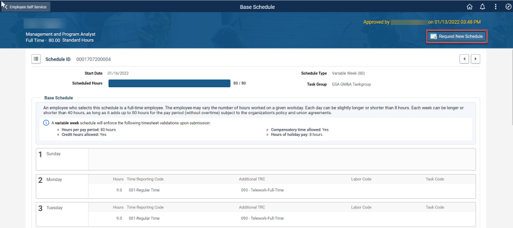Open notifications bell icon

coord(482,7)
